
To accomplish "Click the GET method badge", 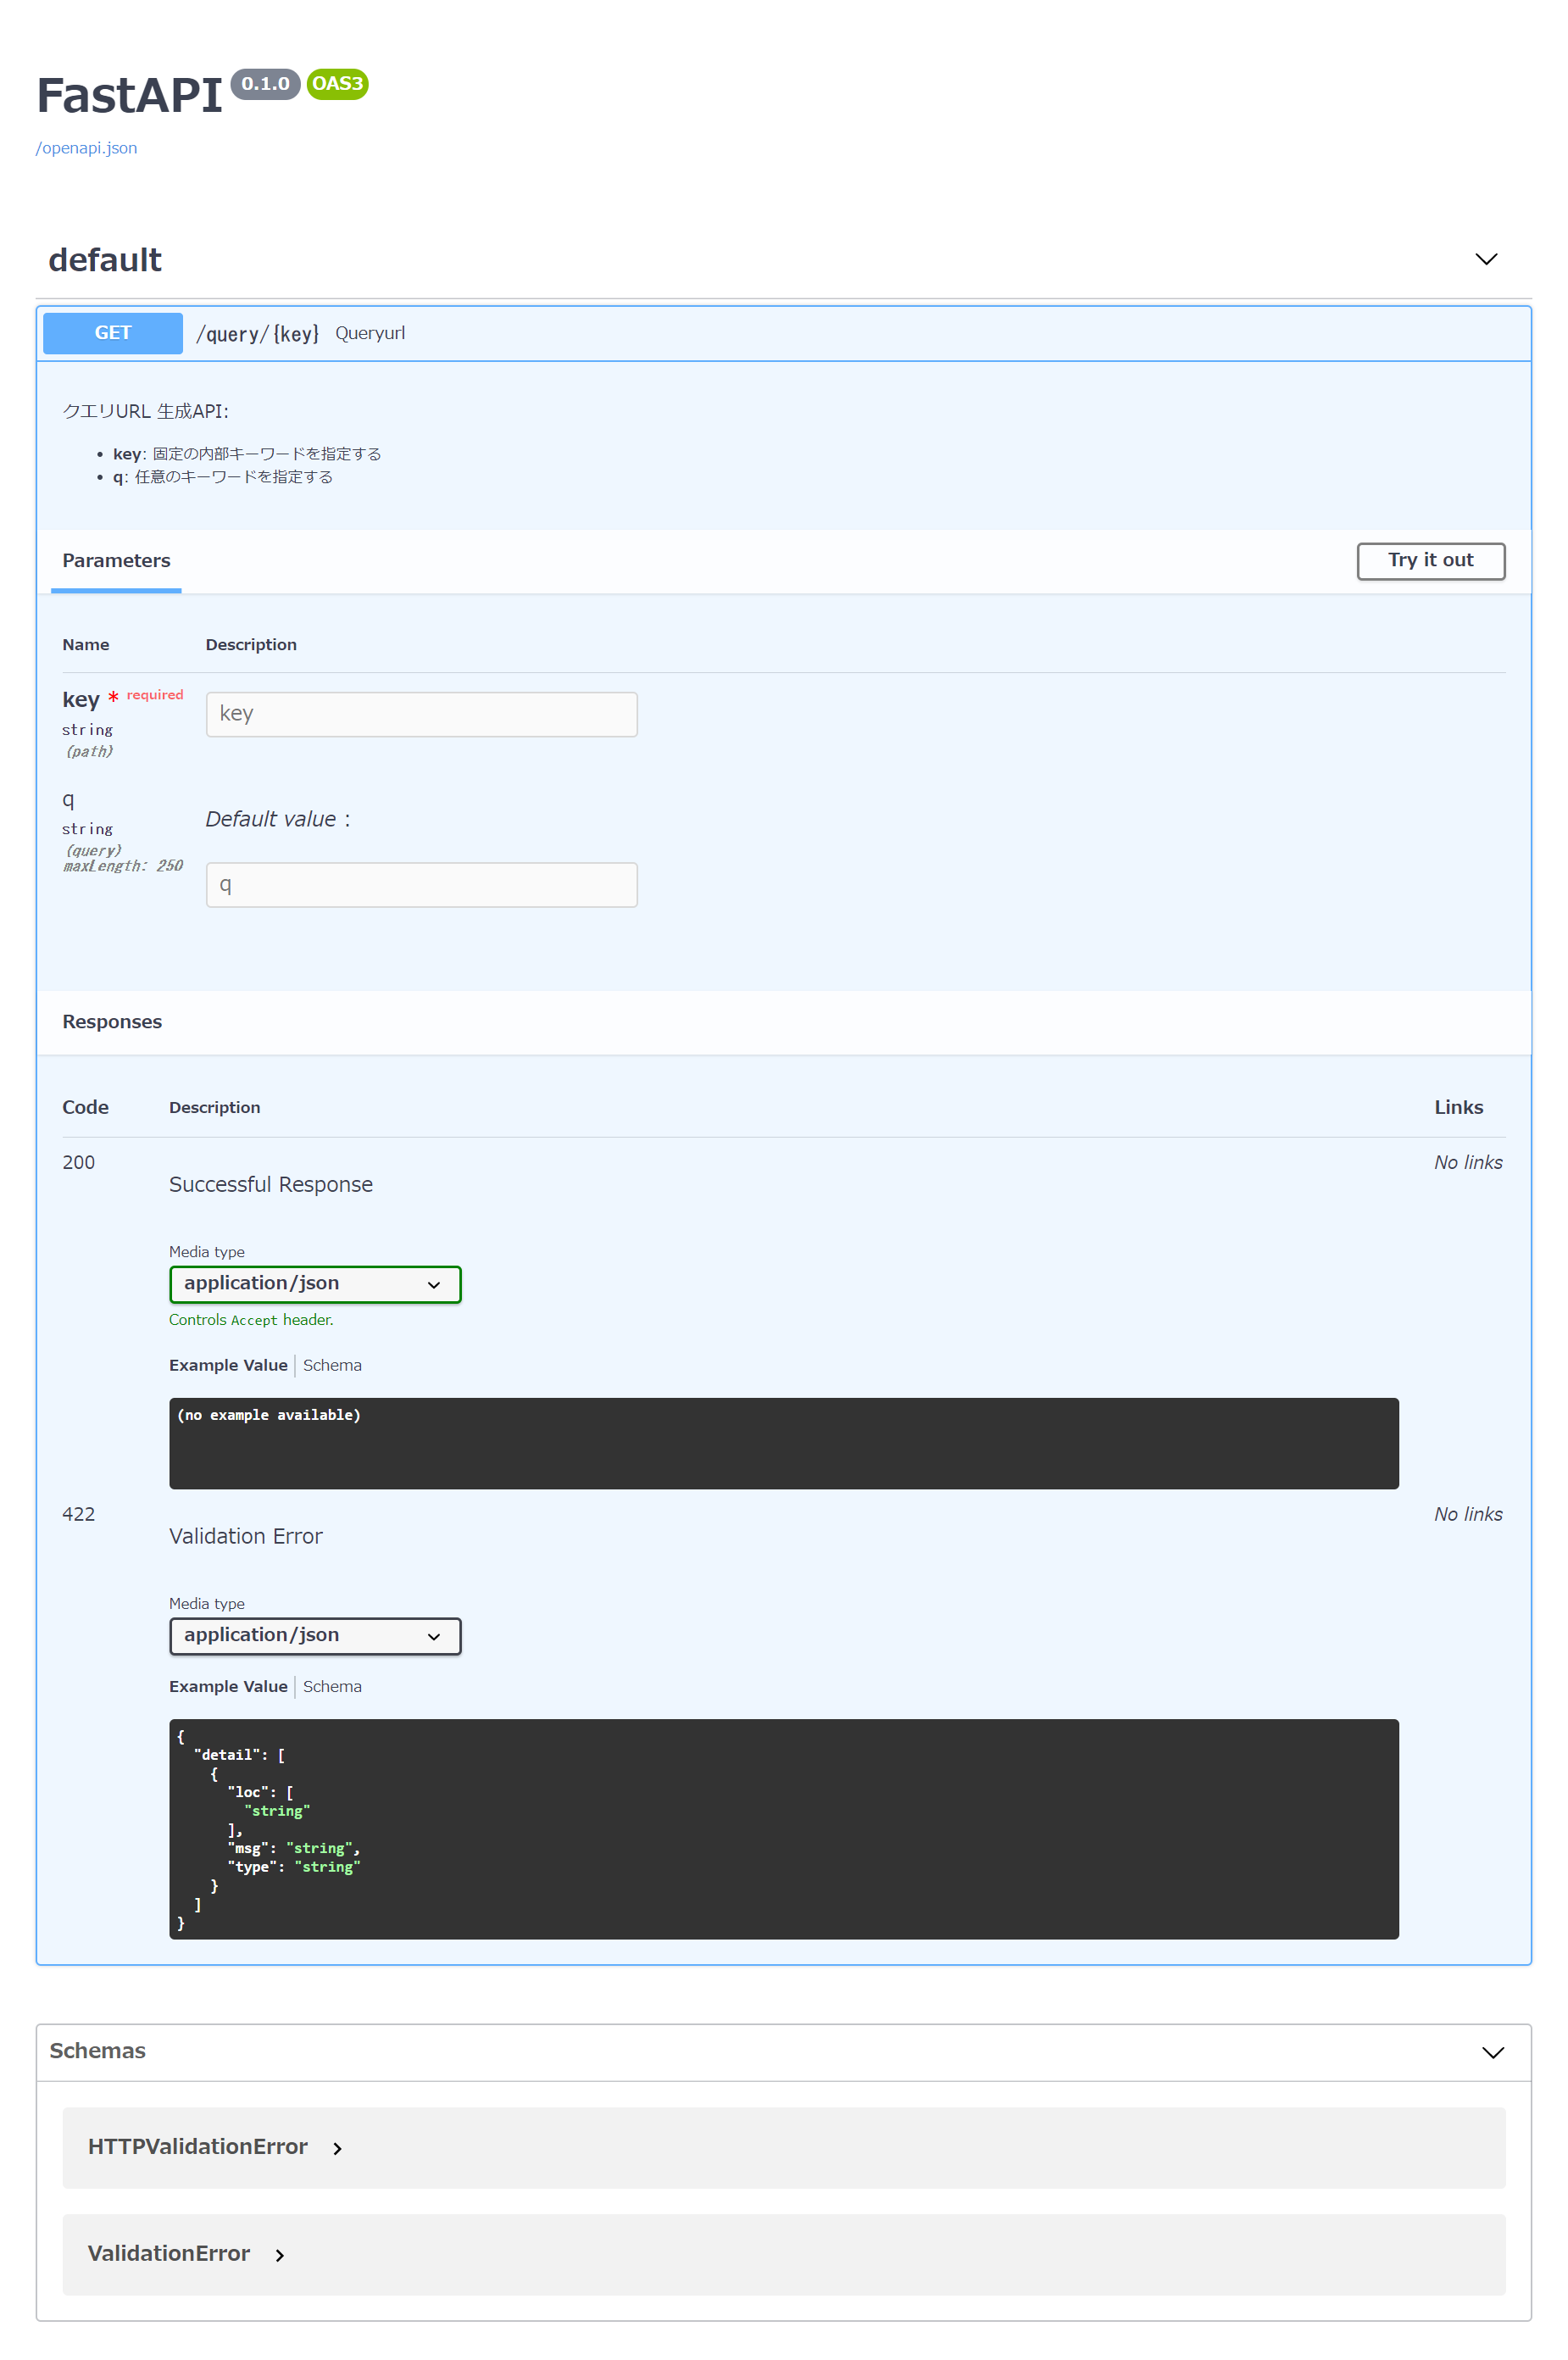I will pos(112,332).
